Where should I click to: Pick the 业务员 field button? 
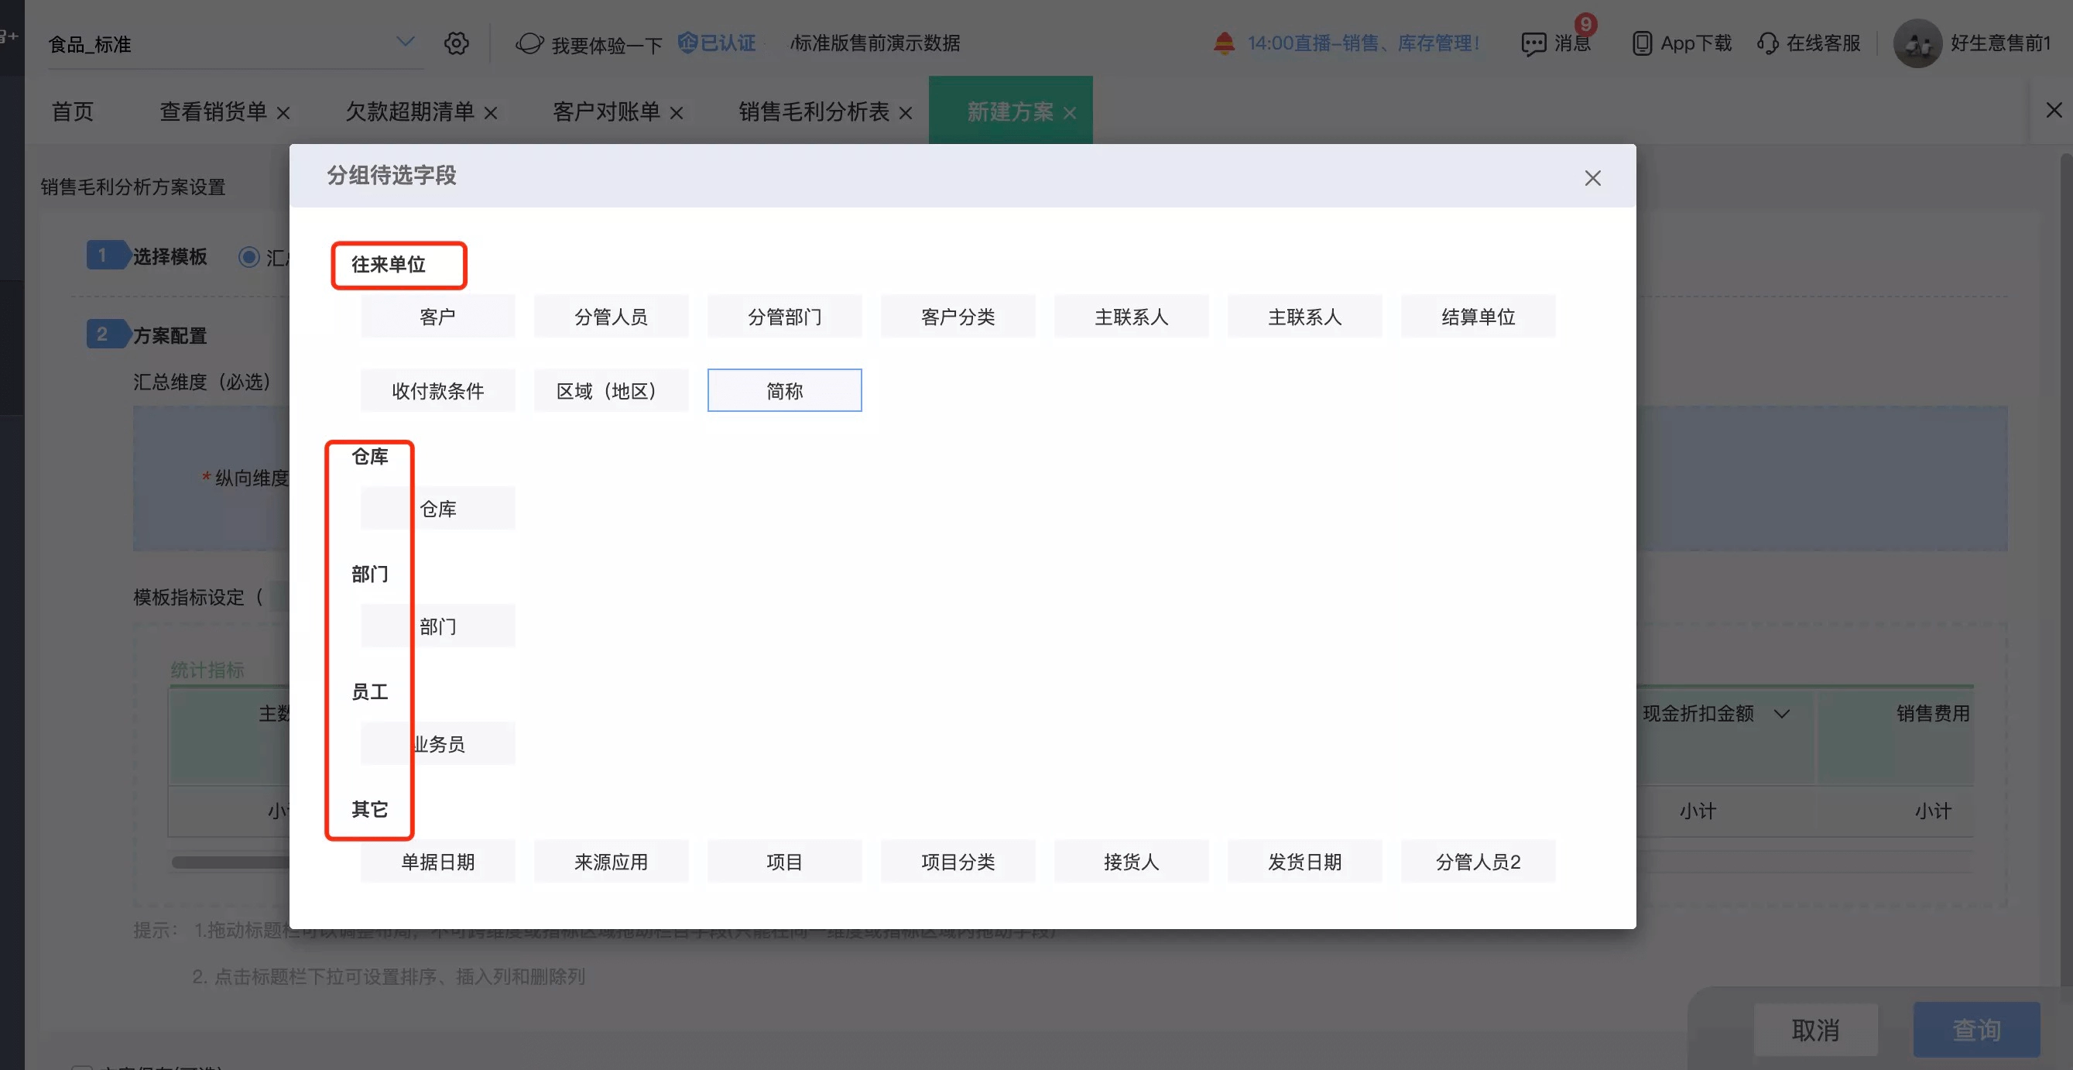click(438, 743)
